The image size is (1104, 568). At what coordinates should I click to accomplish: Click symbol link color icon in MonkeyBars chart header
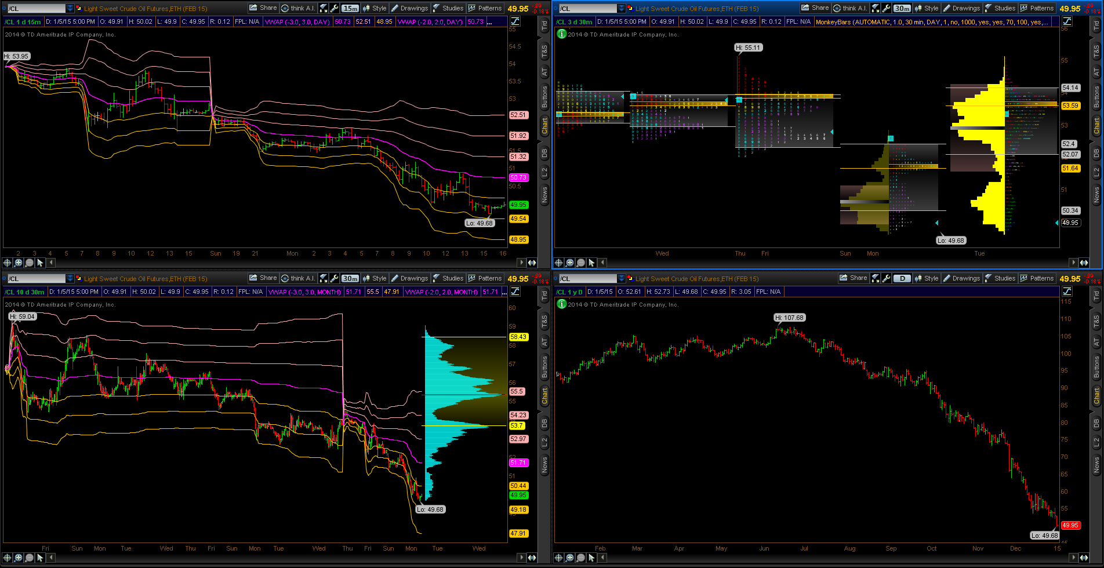coord(630,8)
